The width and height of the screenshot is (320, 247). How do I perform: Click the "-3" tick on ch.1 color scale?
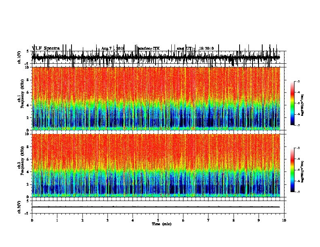click(298, 81)
